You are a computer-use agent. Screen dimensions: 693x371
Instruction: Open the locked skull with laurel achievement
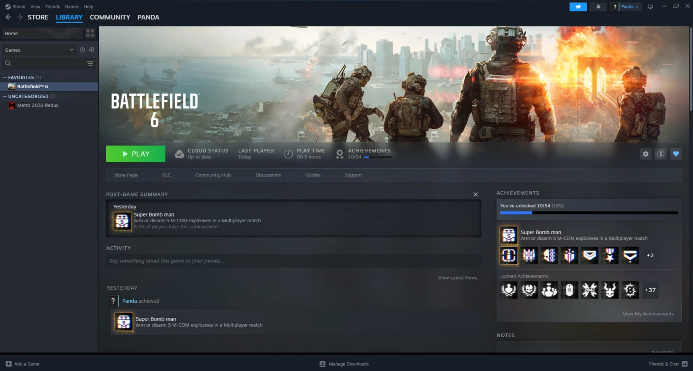pyautogui.click(x=529, y=290)
